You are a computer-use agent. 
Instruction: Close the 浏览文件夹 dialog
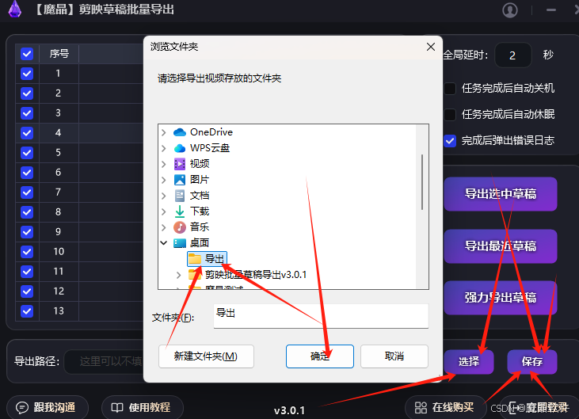pos(431,47)
